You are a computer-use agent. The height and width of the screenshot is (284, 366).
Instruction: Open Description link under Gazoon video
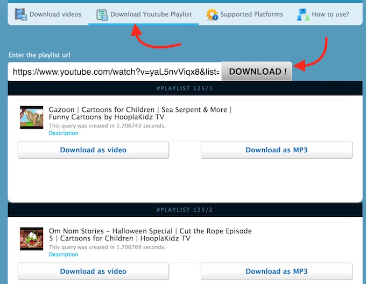pyautogui.click(x=64, y=133)
